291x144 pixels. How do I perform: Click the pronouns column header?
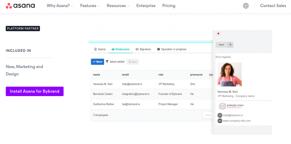point(196,75)
